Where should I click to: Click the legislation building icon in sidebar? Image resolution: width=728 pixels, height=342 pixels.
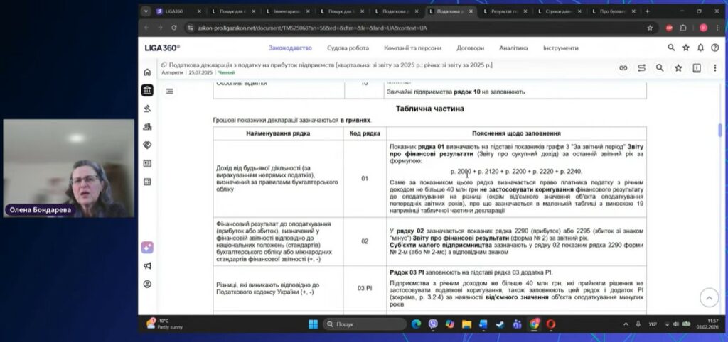click(x=147, y=90)
